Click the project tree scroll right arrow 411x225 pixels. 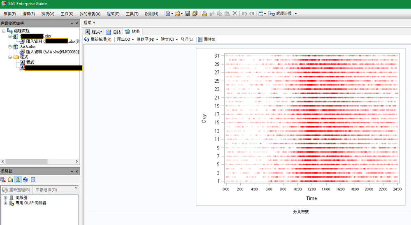coord(77,161)
